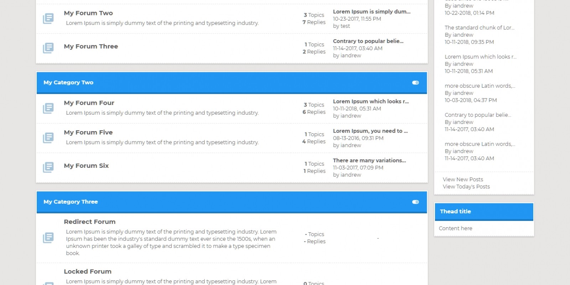Click the My Forum Three status icon

(x=48, y=48)
